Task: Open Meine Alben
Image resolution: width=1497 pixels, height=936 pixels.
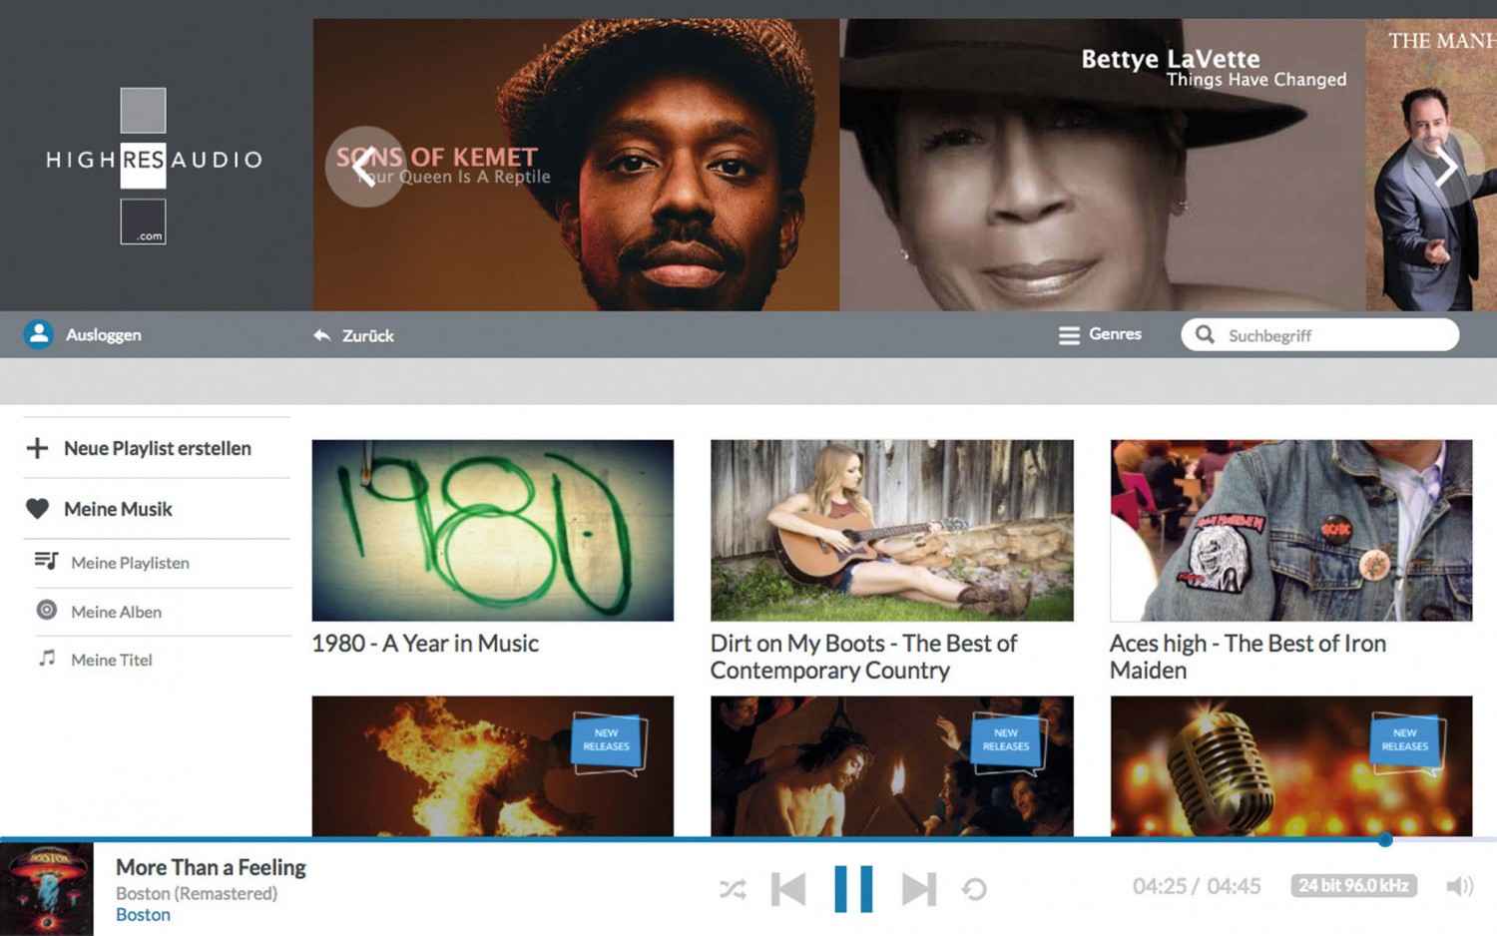Action: [116, 612]
